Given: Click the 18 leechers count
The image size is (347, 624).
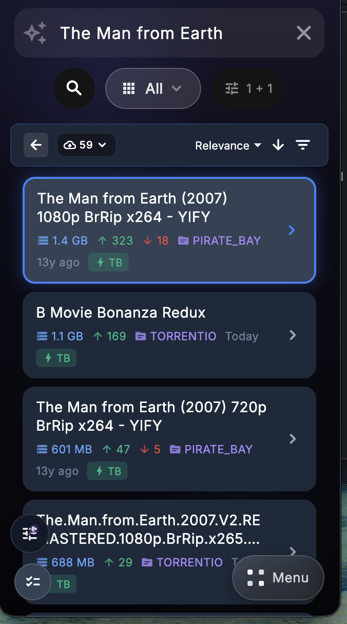Looking at the screenshot, I should (x=156, y=241).
